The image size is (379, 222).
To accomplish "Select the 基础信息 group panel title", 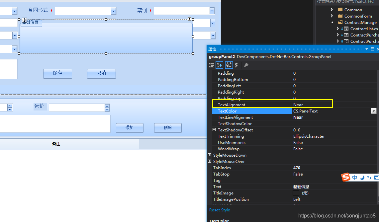I will pos(31,23).
